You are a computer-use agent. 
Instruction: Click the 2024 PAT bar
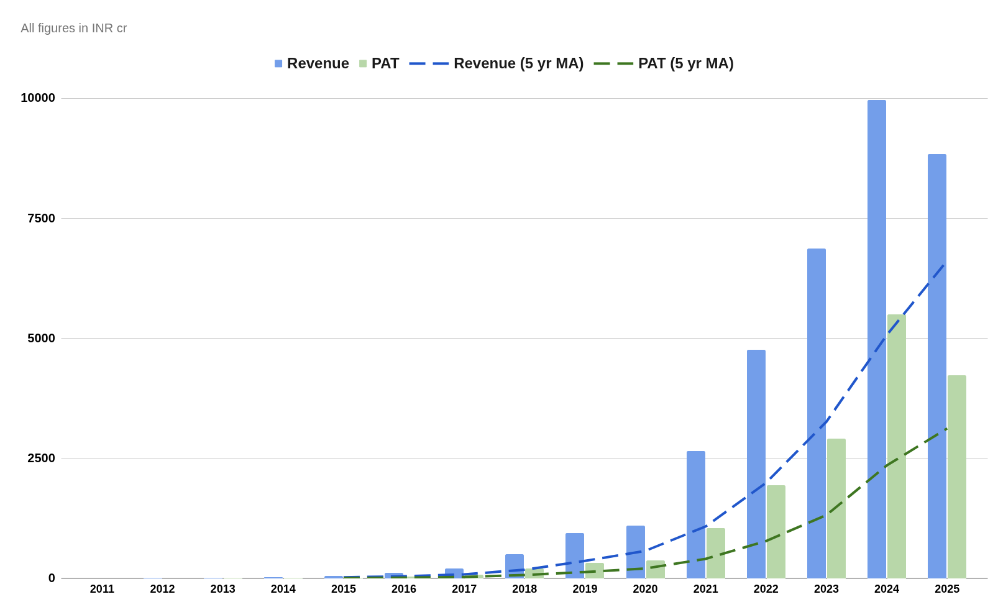coord(897,446)
